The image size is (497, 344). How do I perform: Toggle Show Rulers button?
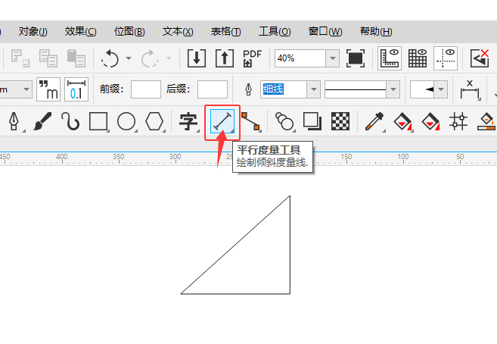tap(390, 58)
